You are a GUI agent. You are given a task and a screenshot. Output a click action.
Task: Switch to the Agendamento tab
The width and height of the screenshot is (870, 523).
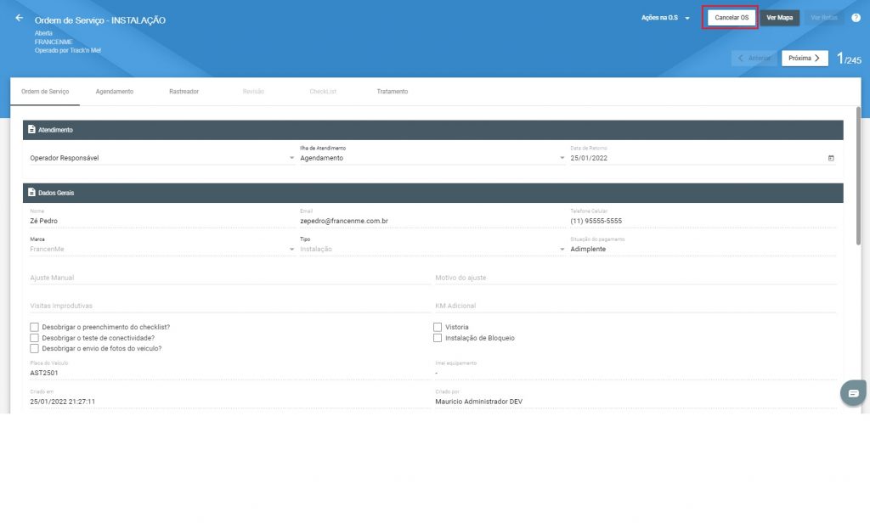[x=115, y=92]
